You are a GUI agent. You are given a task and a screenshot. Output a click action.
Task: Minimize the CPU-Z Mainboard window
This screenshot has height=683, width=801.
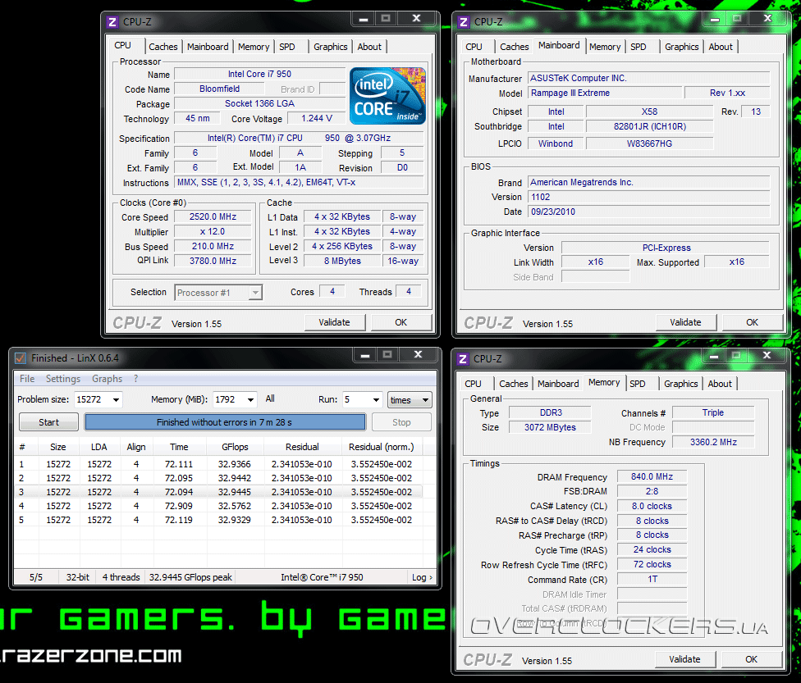click(715, 19)
